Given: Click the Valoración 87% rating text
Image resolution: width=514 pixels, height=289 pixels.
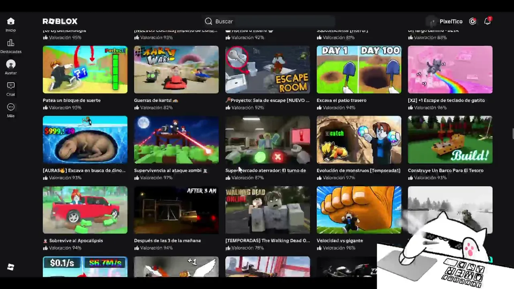Looking at the screenshot, I should pyautogui.click(x=248, y=178).
